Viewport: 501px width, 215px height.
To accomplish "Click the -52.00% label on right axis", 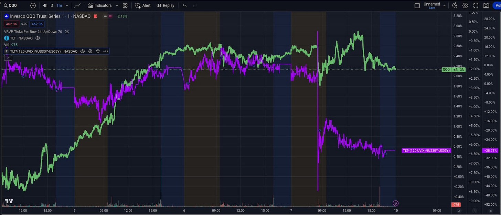I will coord(490,204).
